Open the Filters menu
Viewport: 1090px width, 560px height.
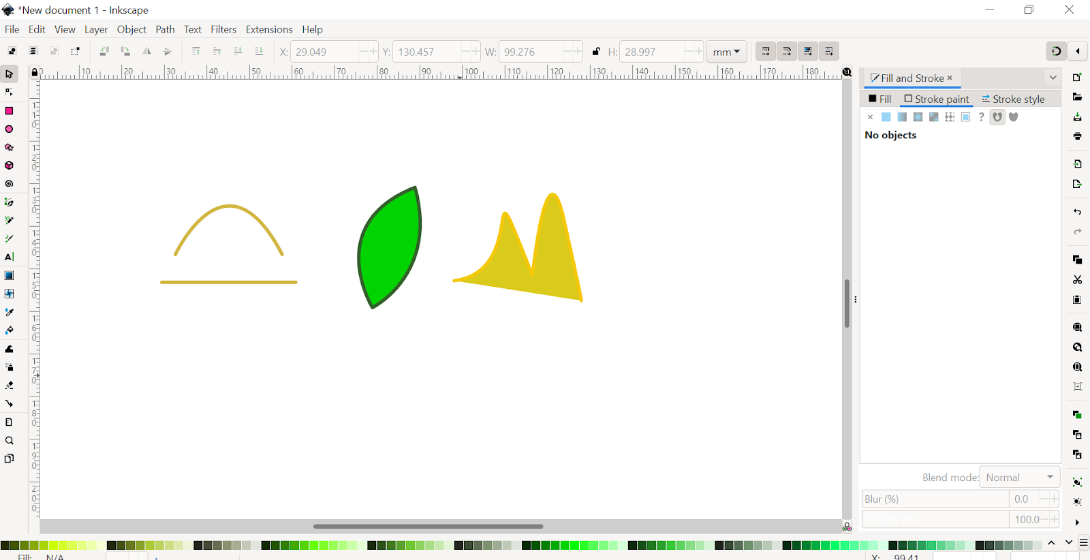pos(223,29)
